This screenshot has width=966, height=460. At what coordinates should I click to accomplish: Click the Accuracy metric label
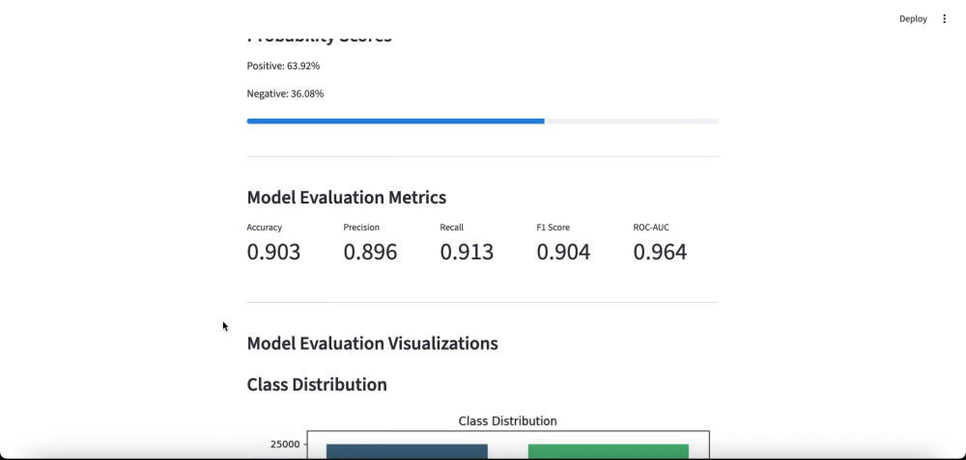pos(265,228)
